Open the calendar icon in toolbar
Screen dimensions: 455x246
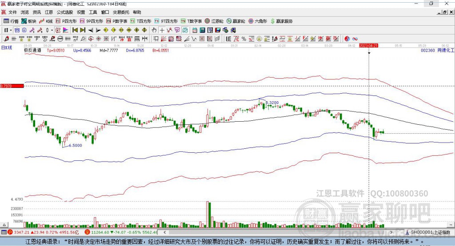[195, 30]
